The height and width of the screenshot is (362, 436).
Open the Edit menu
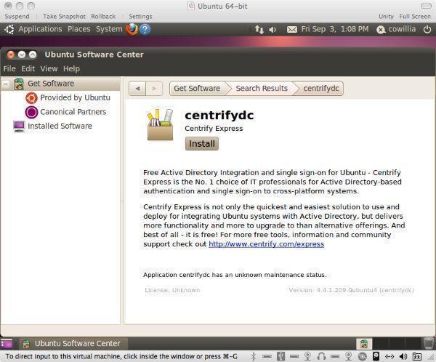click(x=28, y=69)
